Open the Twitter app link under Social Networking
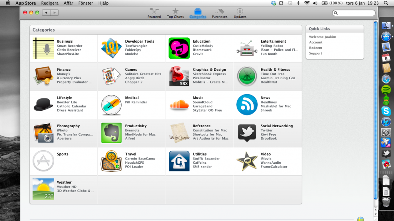The image size is (394, 221). point(267,130)
